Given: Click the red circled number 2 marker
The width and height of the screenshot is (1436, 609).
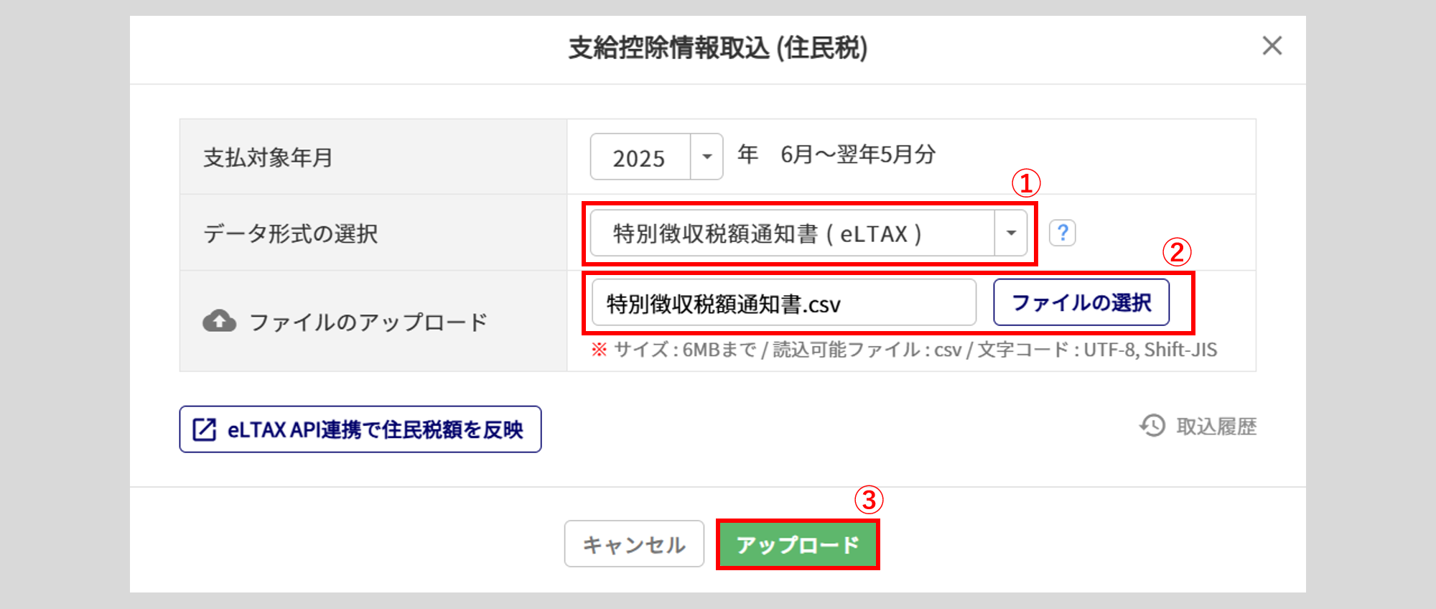Looking at the screenshot, I should [1176, 252].
